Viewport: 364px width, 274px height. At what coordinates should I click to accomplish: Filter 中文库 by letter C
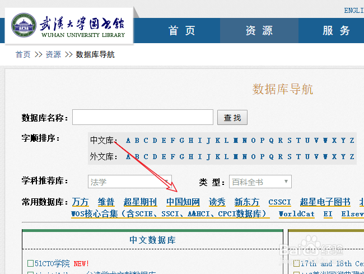(x=146, y=141)
